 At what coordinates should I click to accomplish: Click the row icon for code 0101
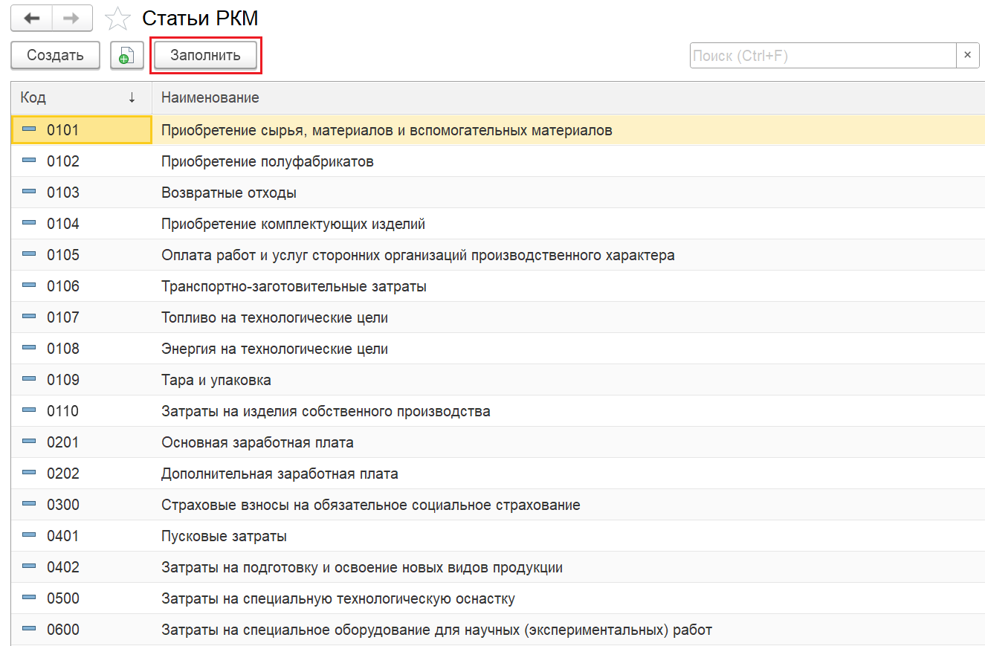29,129
